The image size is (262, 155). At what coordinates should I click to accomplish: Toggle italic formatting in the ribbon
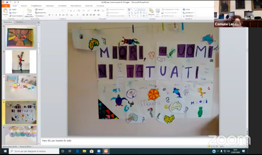[53, 15]
